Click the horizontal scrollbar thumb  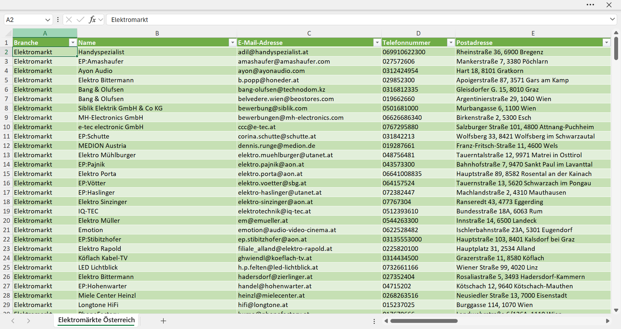(424, 321)
